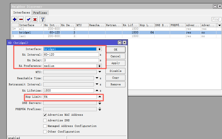
Task: Sort by the PREF6... column header
Action: pyautogui.click(x=178, y=25)
